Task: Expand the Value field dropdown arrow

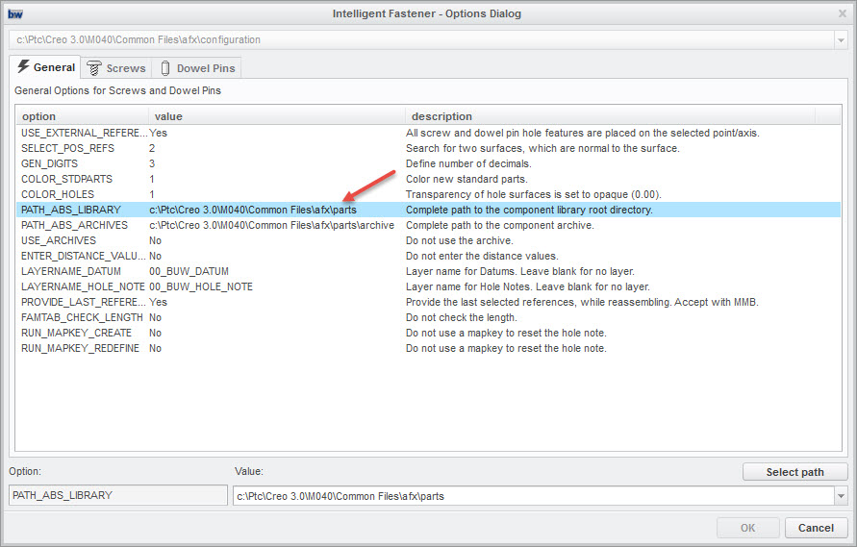Action: [841, 496]
